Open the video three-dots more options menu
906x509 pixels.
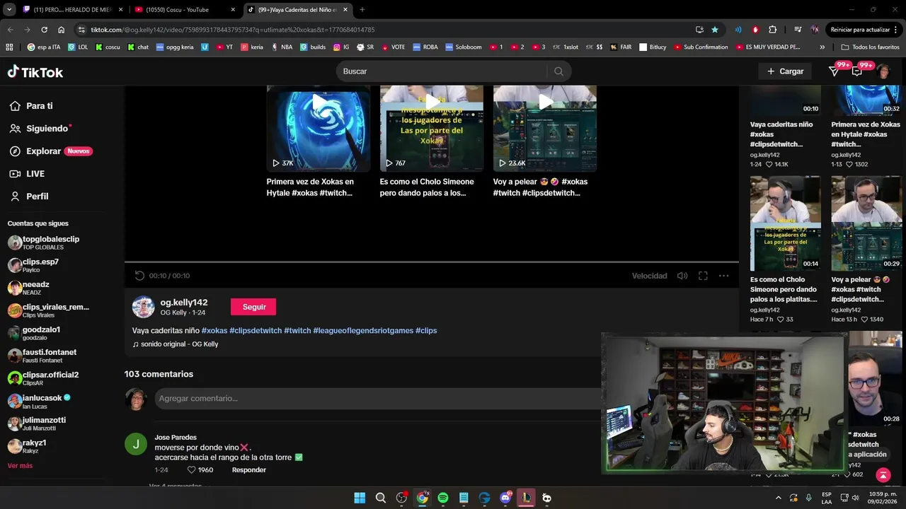click(x=723, y=276)
